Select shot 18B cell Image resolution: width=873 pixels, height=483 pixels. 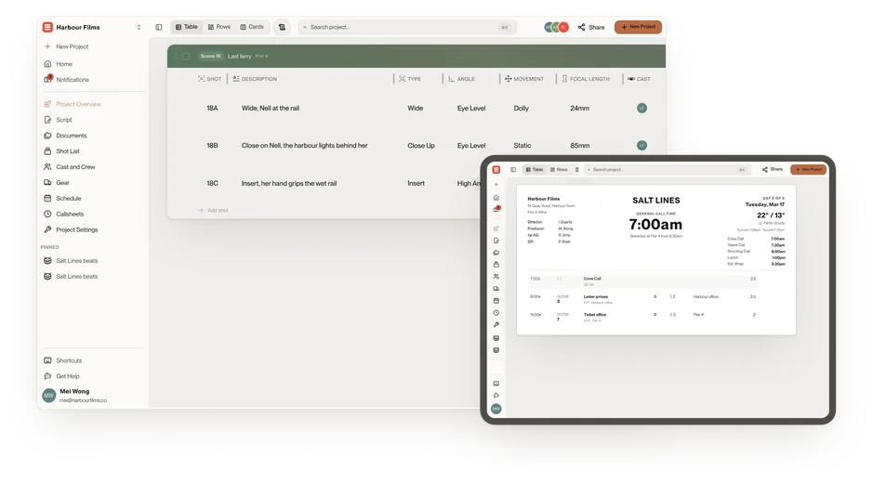point(212,146)
